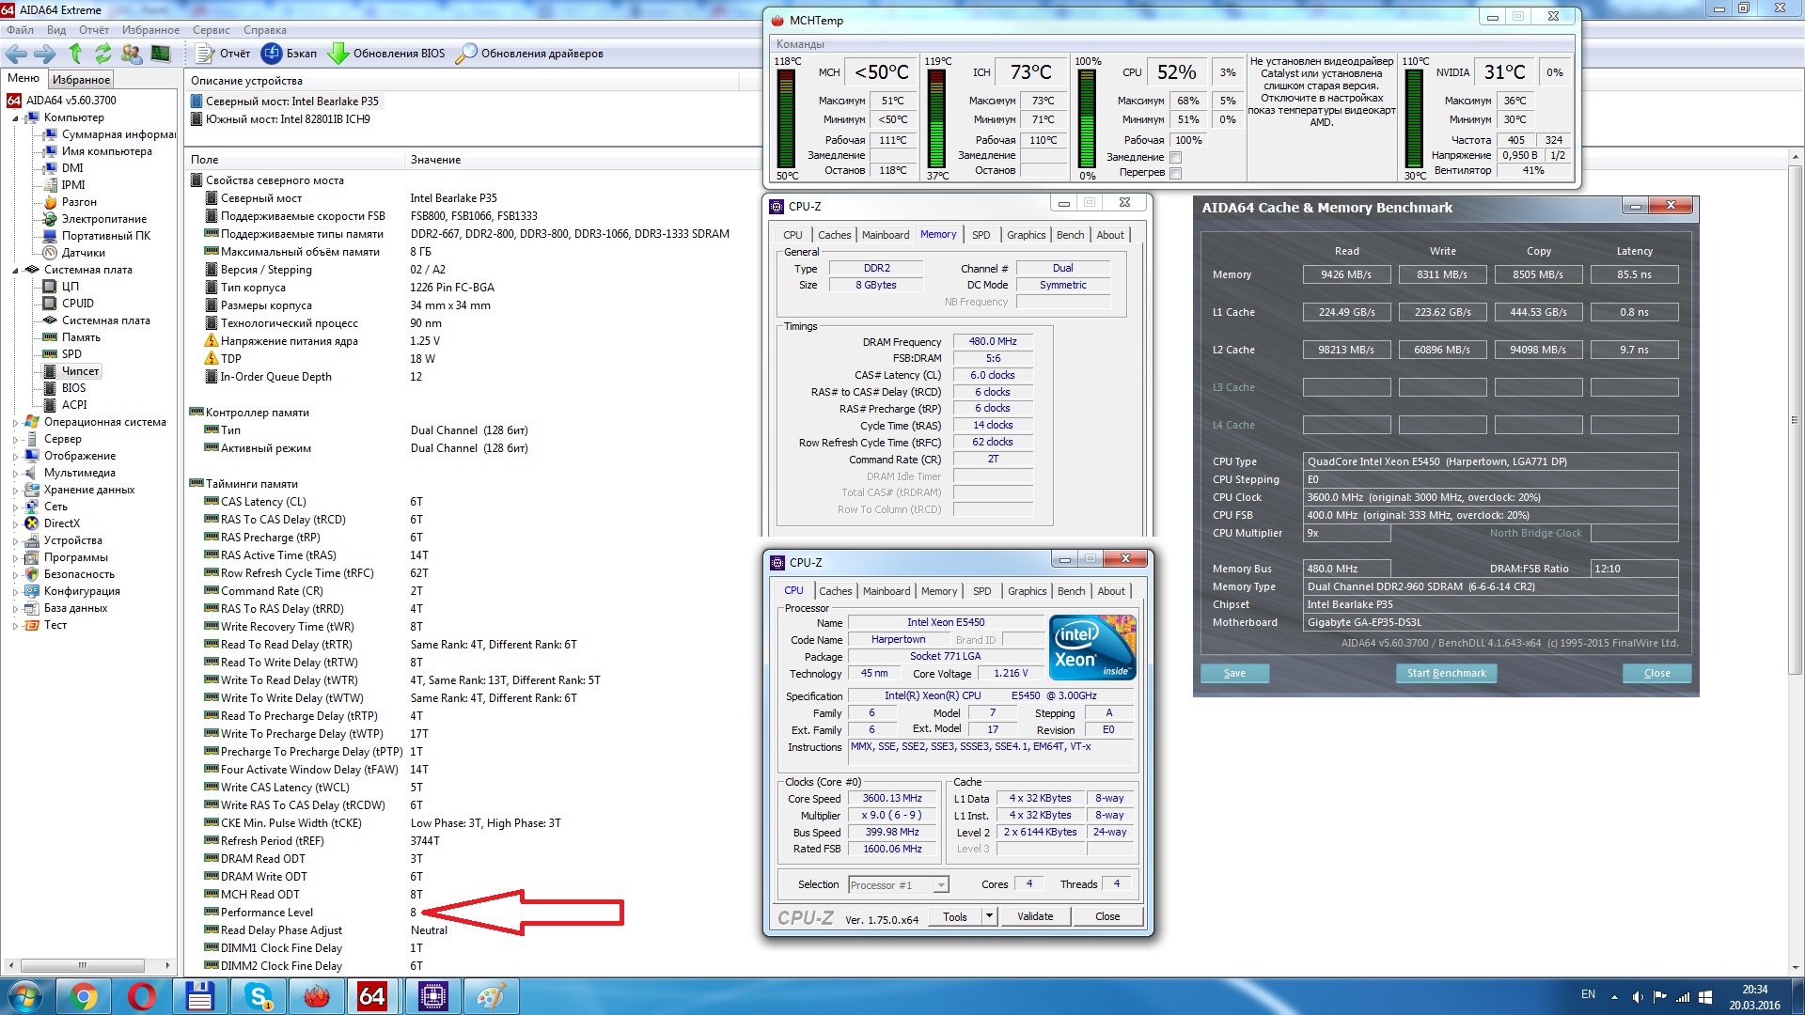Click Обновления драйверов magnifier button
The image size is (1805, 1015).
(529, 54)
